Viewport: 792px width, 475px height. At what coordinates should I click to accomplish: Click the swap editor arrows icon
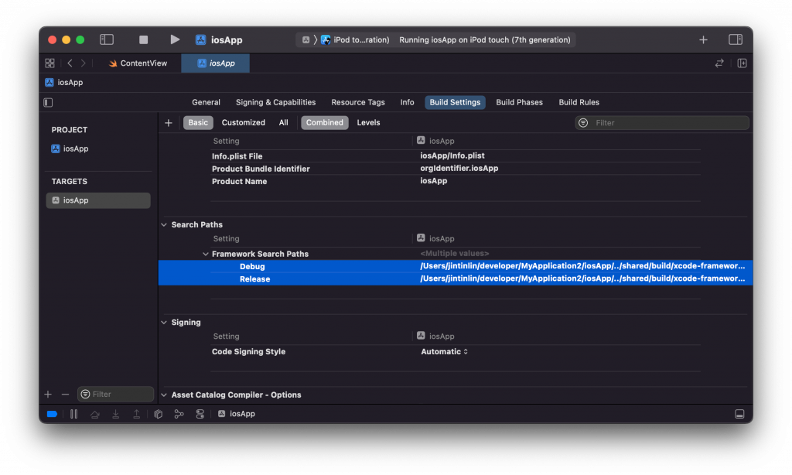(719, 63)
